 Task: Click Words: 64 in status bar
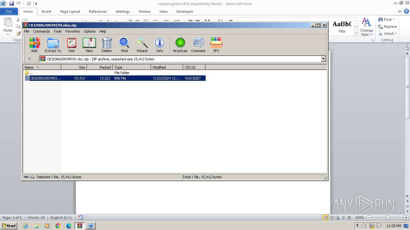[36, 218]
